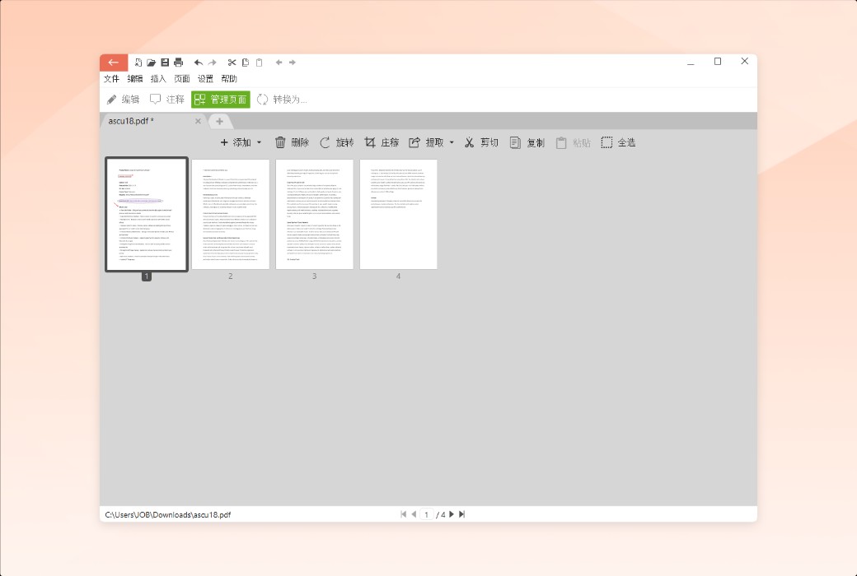Undo the last action
857x576 pixels.
coord(198,62)
